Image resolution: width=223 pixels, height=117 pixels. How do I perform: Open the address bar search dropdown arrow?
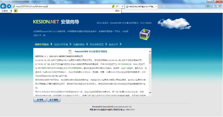pos(119,6)
